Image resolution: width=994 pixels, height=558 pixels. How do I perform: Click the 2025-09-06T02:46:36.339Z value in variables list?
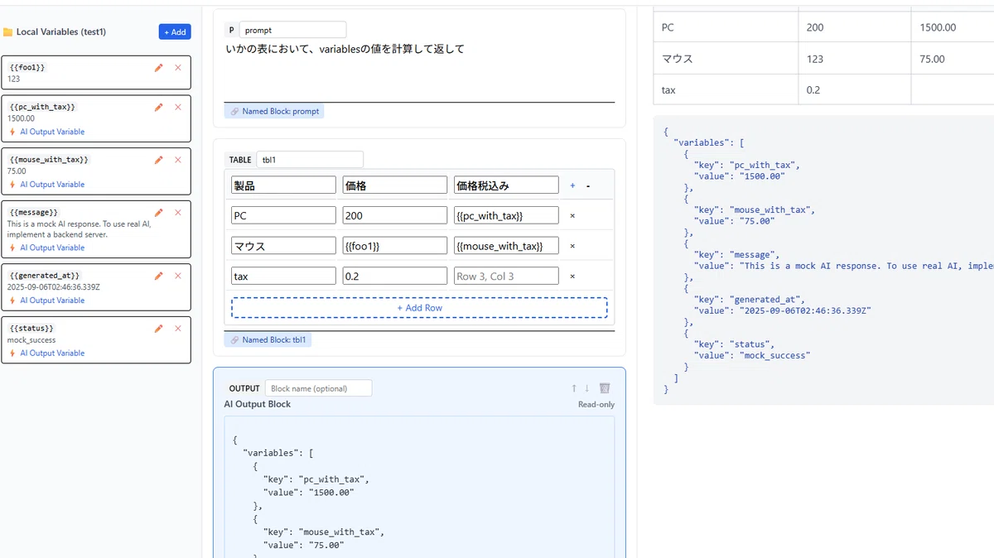[53, 287]
